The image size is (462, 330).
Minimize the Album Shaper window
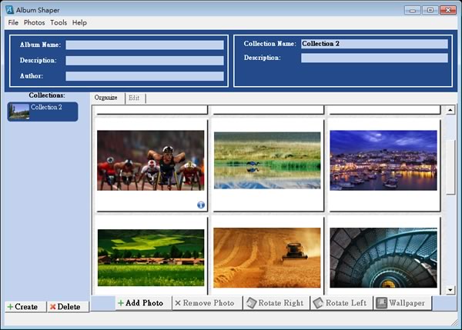[x=413, y=10]
